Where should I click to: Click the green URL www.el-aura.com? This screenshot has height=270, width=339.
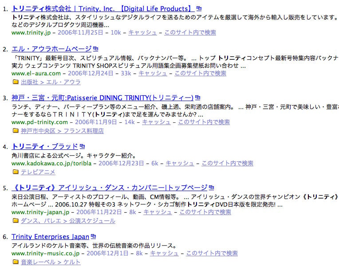[x=36, y=74]
